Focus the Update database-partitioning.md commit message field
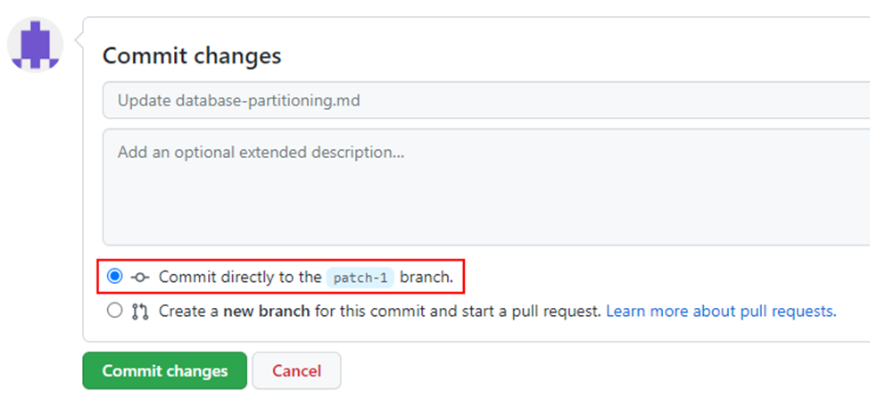The height and width of the screenshot is (407, 870). coord(482,101)
